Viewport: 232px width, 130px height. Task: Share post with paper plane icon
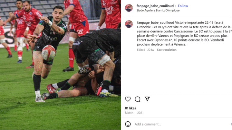[x=147, y=99]
